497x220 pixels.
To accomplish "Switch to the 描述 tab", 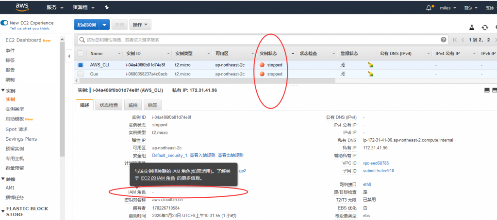I will pyautogui.click(x=84, y=105).
